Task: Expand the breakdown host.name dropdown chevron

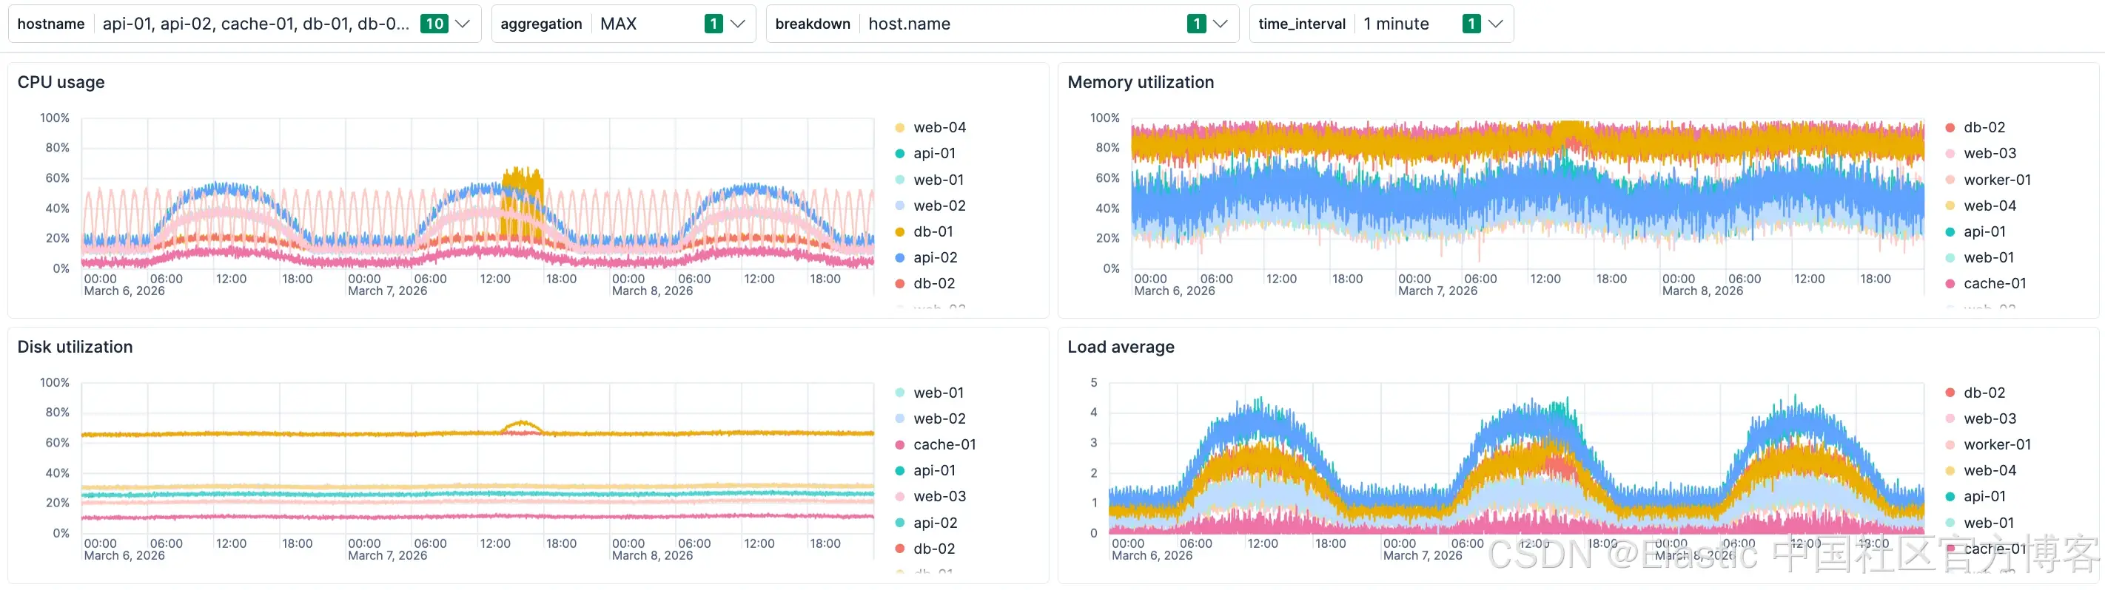Action: 1220,24
